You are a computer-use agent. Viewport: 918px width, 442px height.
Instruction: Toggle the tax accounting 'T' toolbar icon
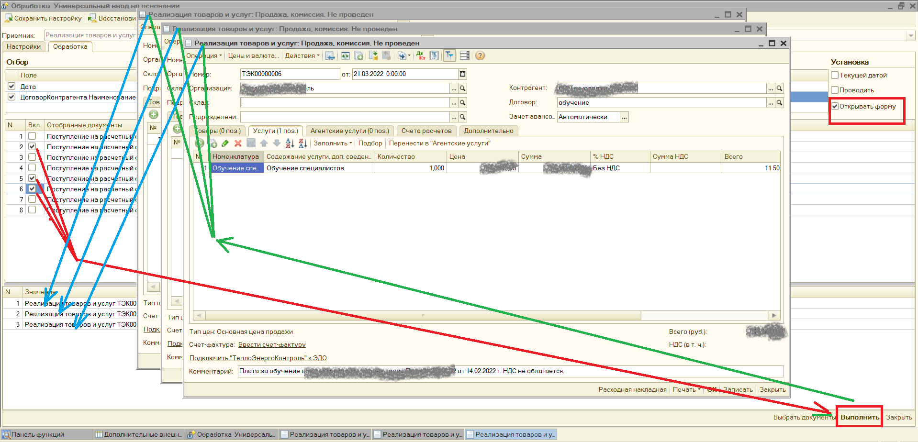[449, 56]
